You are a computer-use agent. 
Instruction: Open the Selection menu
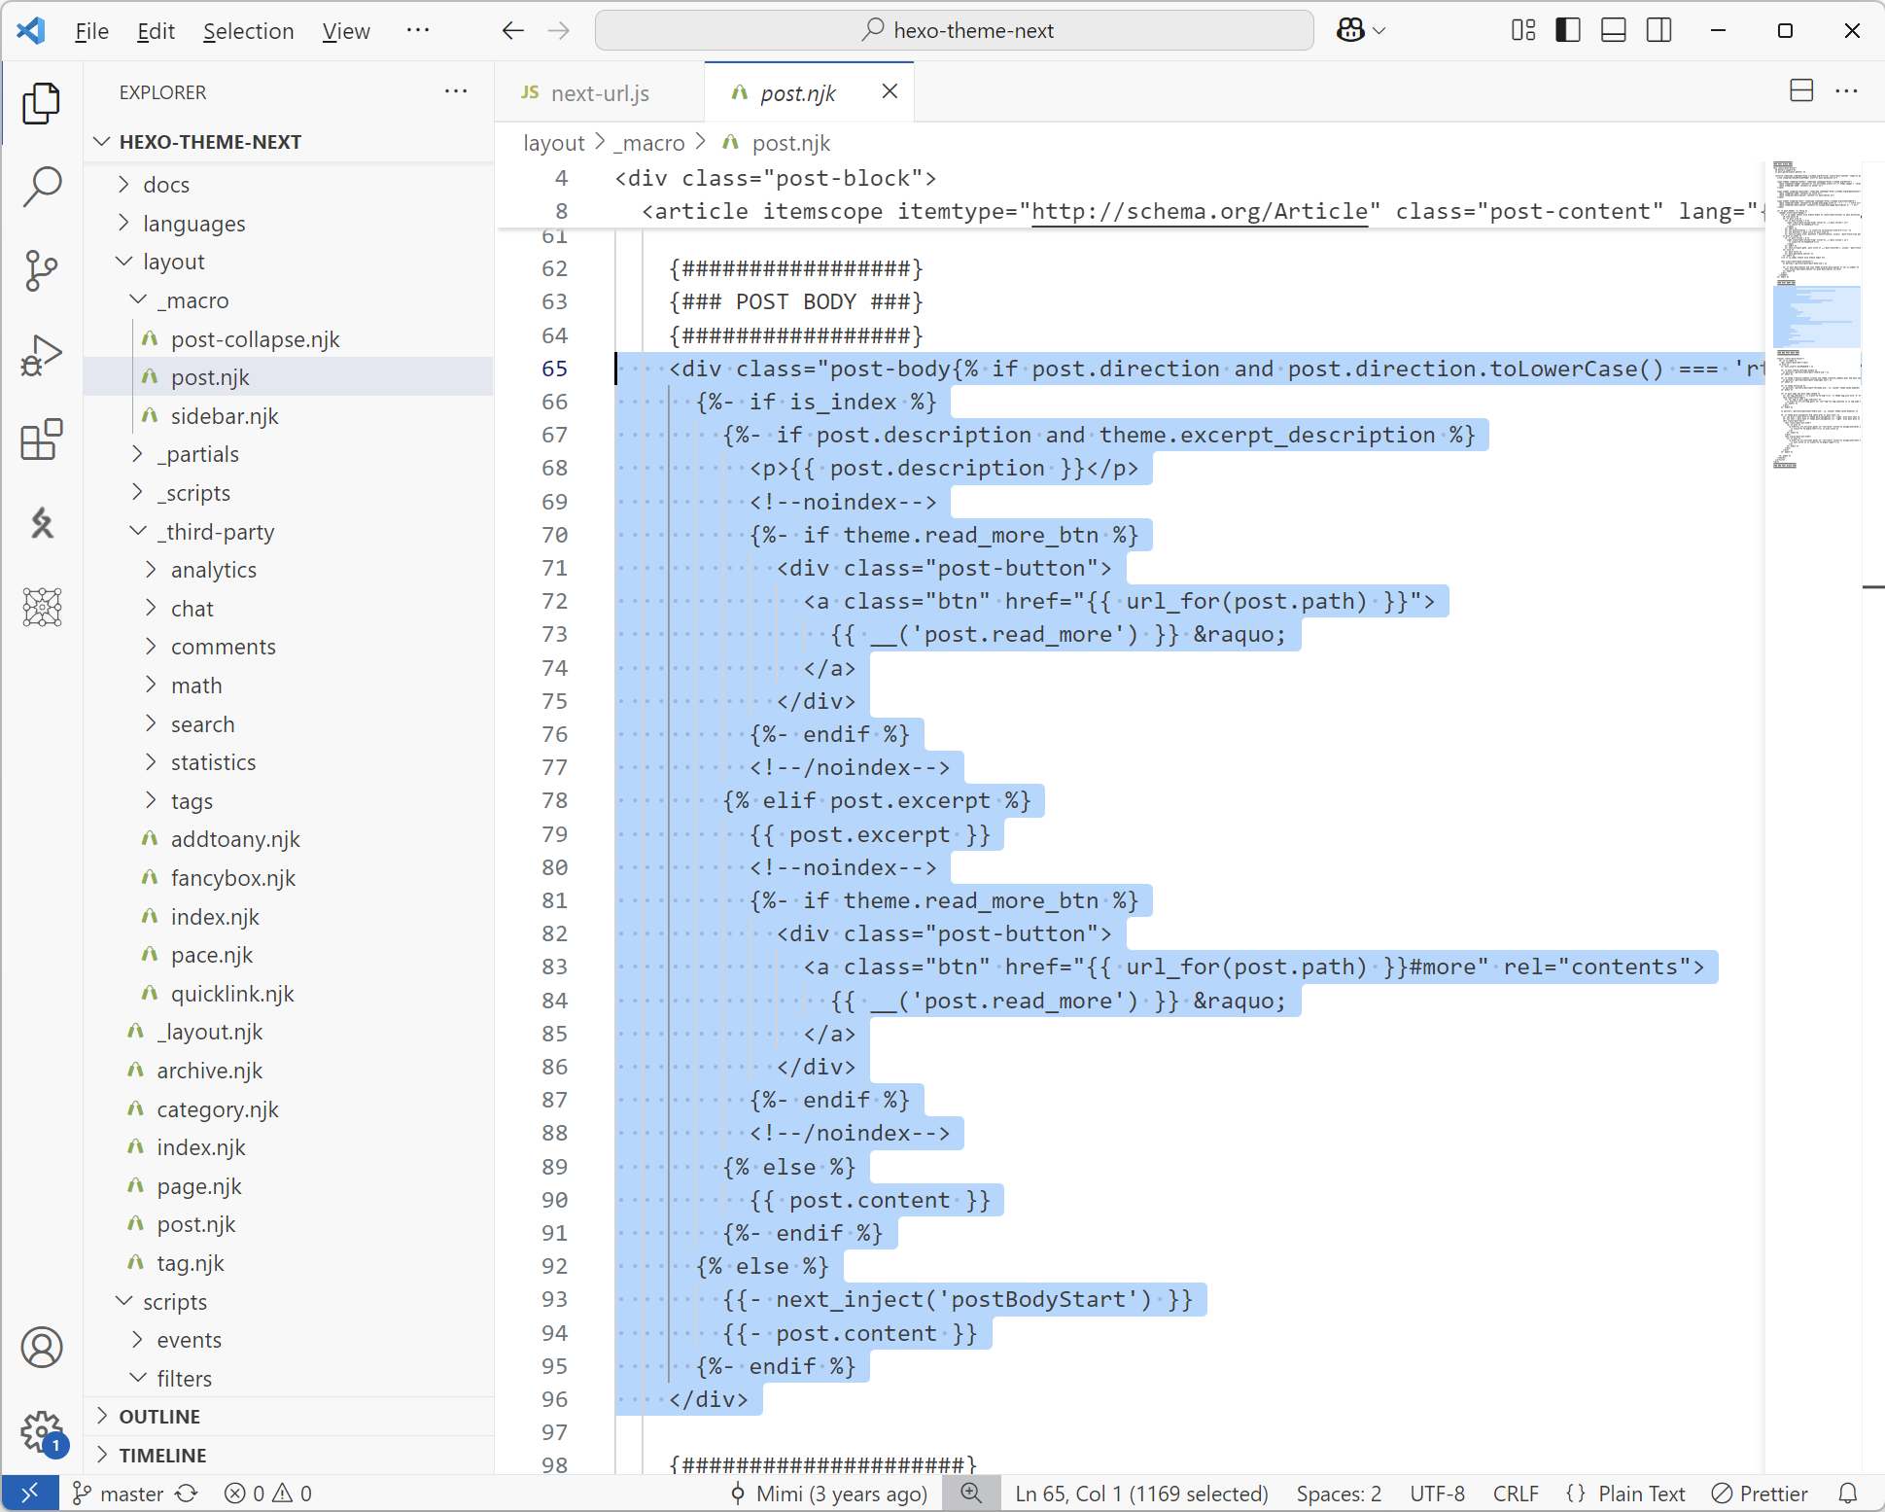tap(248, 31)
